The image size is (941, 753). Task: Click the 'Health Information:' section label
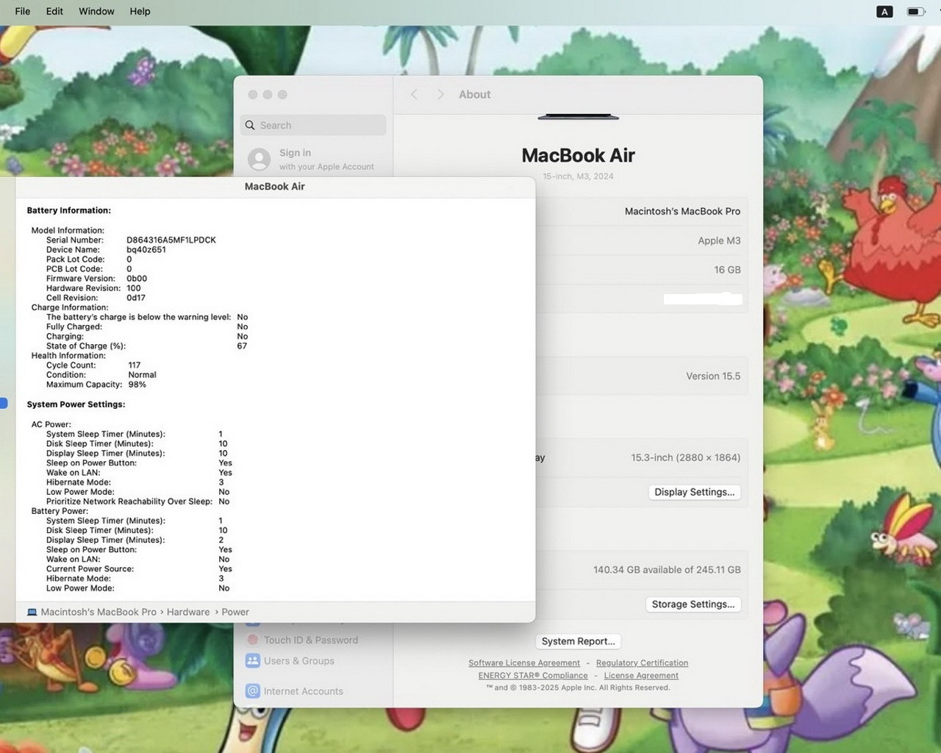(68, 355)
